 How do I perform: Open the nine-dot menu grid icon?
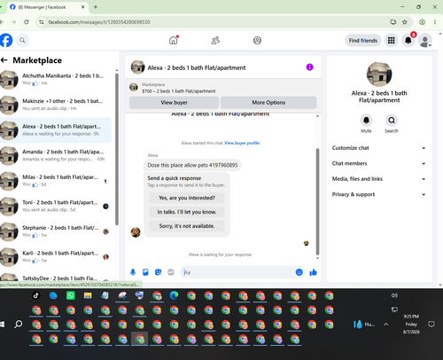pos(391,40)
